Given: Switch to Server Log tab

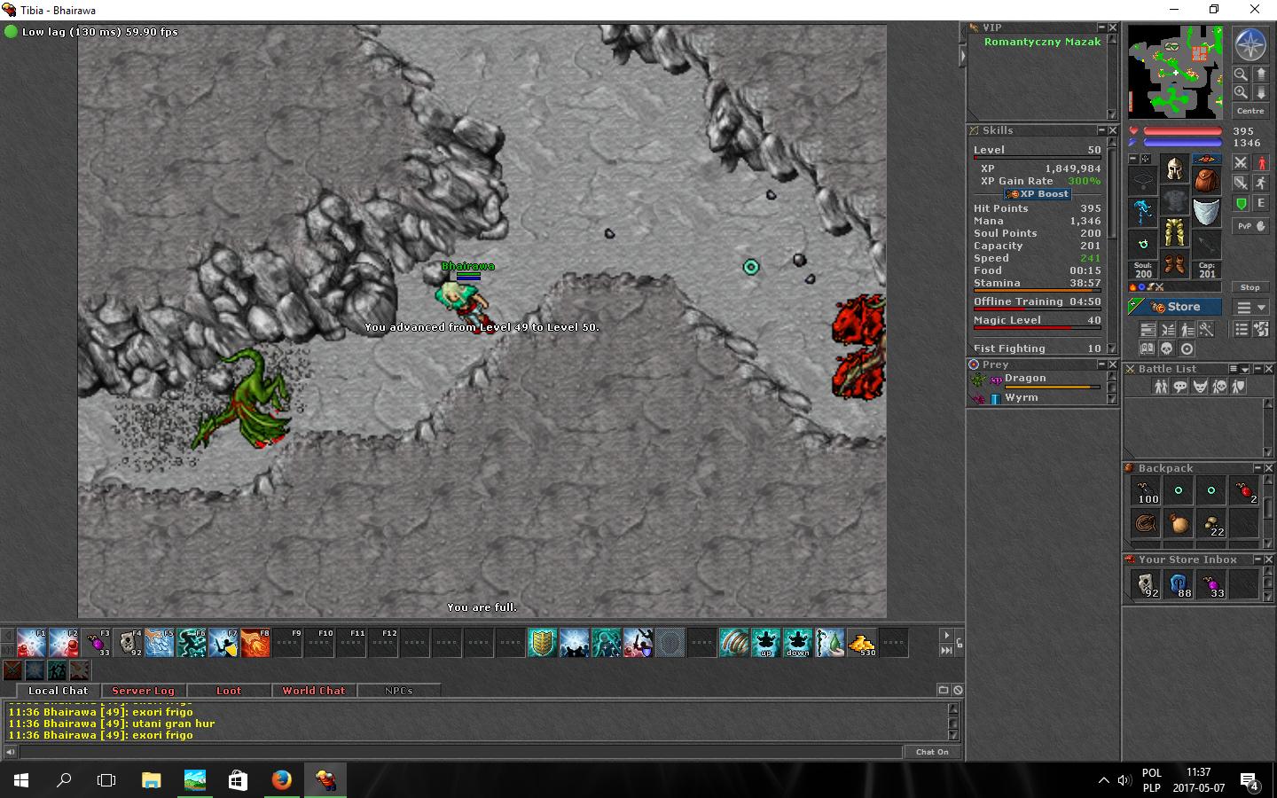Looking at the screenshot, I should point(143,691).
